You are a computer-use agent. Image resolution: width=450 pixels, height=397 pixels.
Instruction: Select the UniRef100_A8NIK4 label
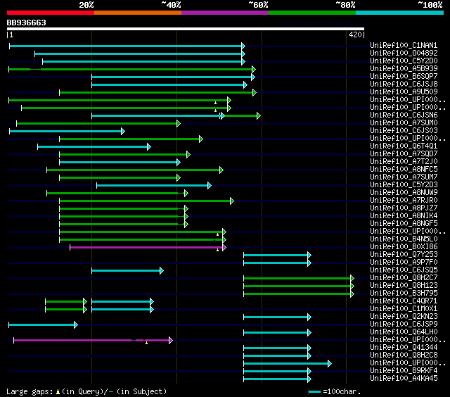coord(404,216)
